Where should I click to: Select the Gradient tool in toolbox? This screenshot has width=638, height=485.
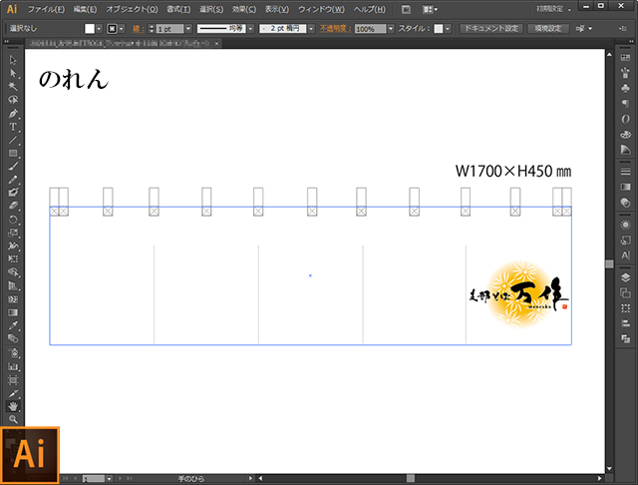[13, 312]
